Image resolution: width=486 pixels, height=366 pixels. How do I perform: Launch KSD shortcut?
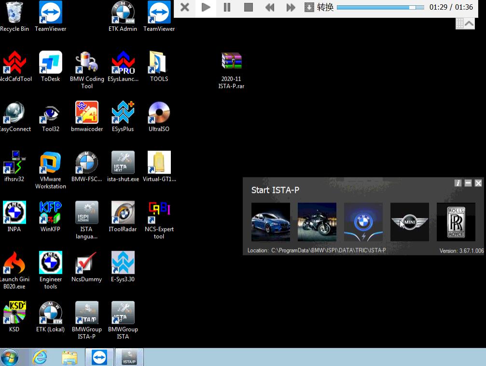(14, 317)
